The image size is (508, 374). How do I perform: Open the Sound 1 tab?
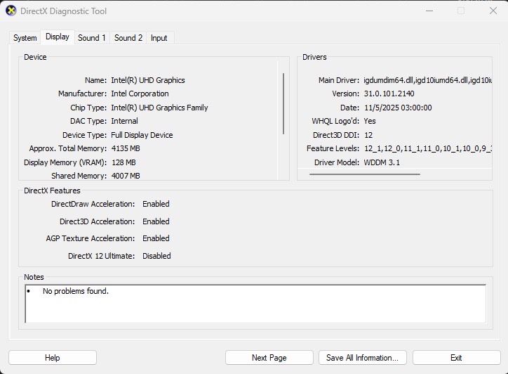(92, 38)
